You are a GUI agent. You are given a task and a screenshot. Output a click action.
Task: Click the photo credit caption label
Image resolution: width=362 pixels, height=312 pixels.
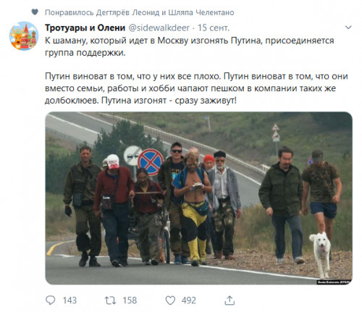pyautogui.click(x=334, y=282)
